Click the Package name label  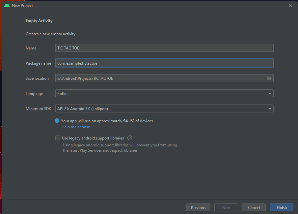[39, 63]
